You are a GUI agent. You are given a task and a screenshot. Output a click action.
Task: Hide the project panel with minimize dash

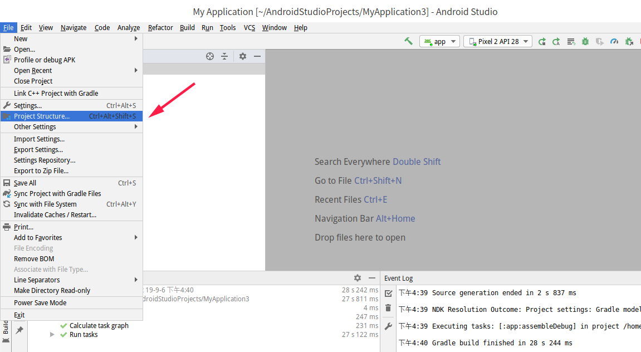[257, 56]
